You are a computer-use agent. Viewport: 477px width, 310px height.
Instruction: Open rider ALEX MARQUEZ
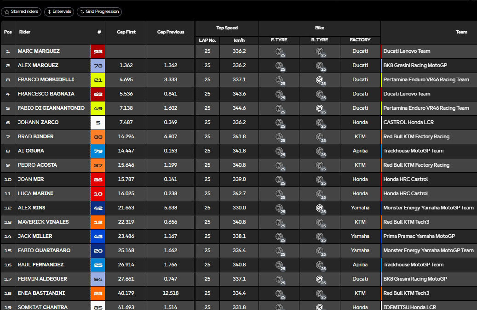tap(38, 65)
